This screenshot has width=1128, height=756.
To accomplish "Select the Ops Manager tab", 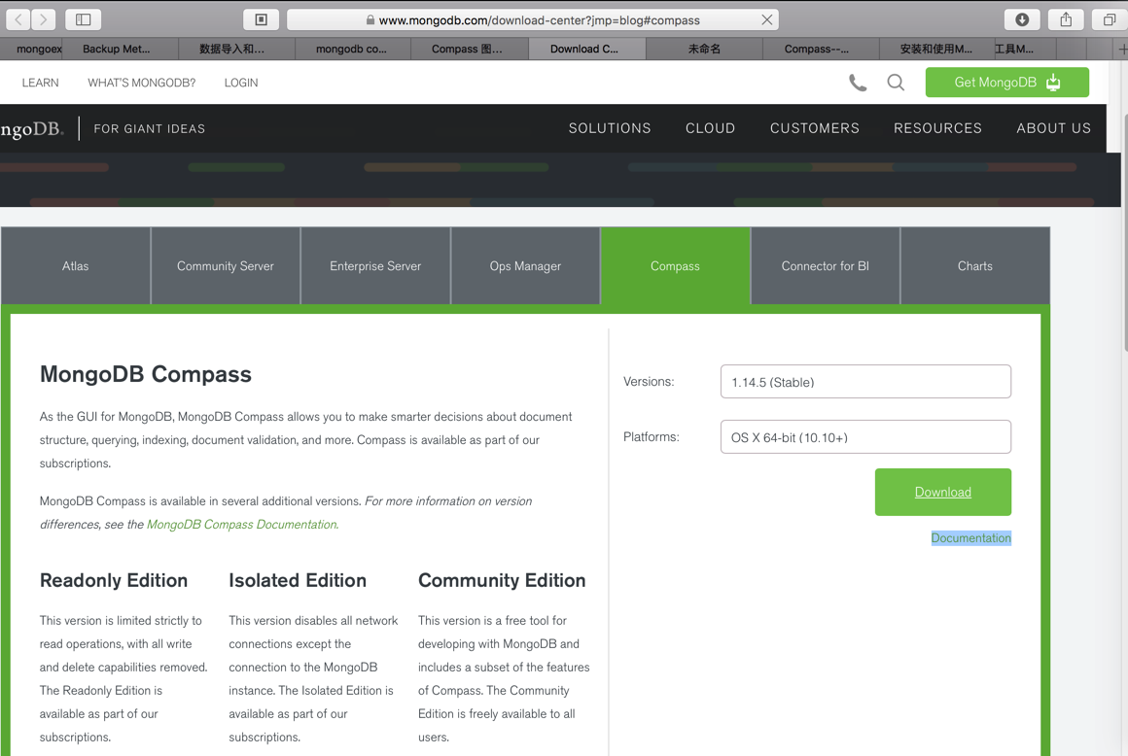I will (x=525, y=266).
